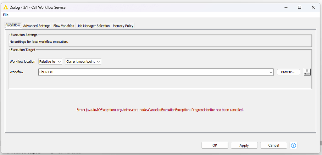
Task: Open help via the question mark icon
Action: tap(293, 145)
